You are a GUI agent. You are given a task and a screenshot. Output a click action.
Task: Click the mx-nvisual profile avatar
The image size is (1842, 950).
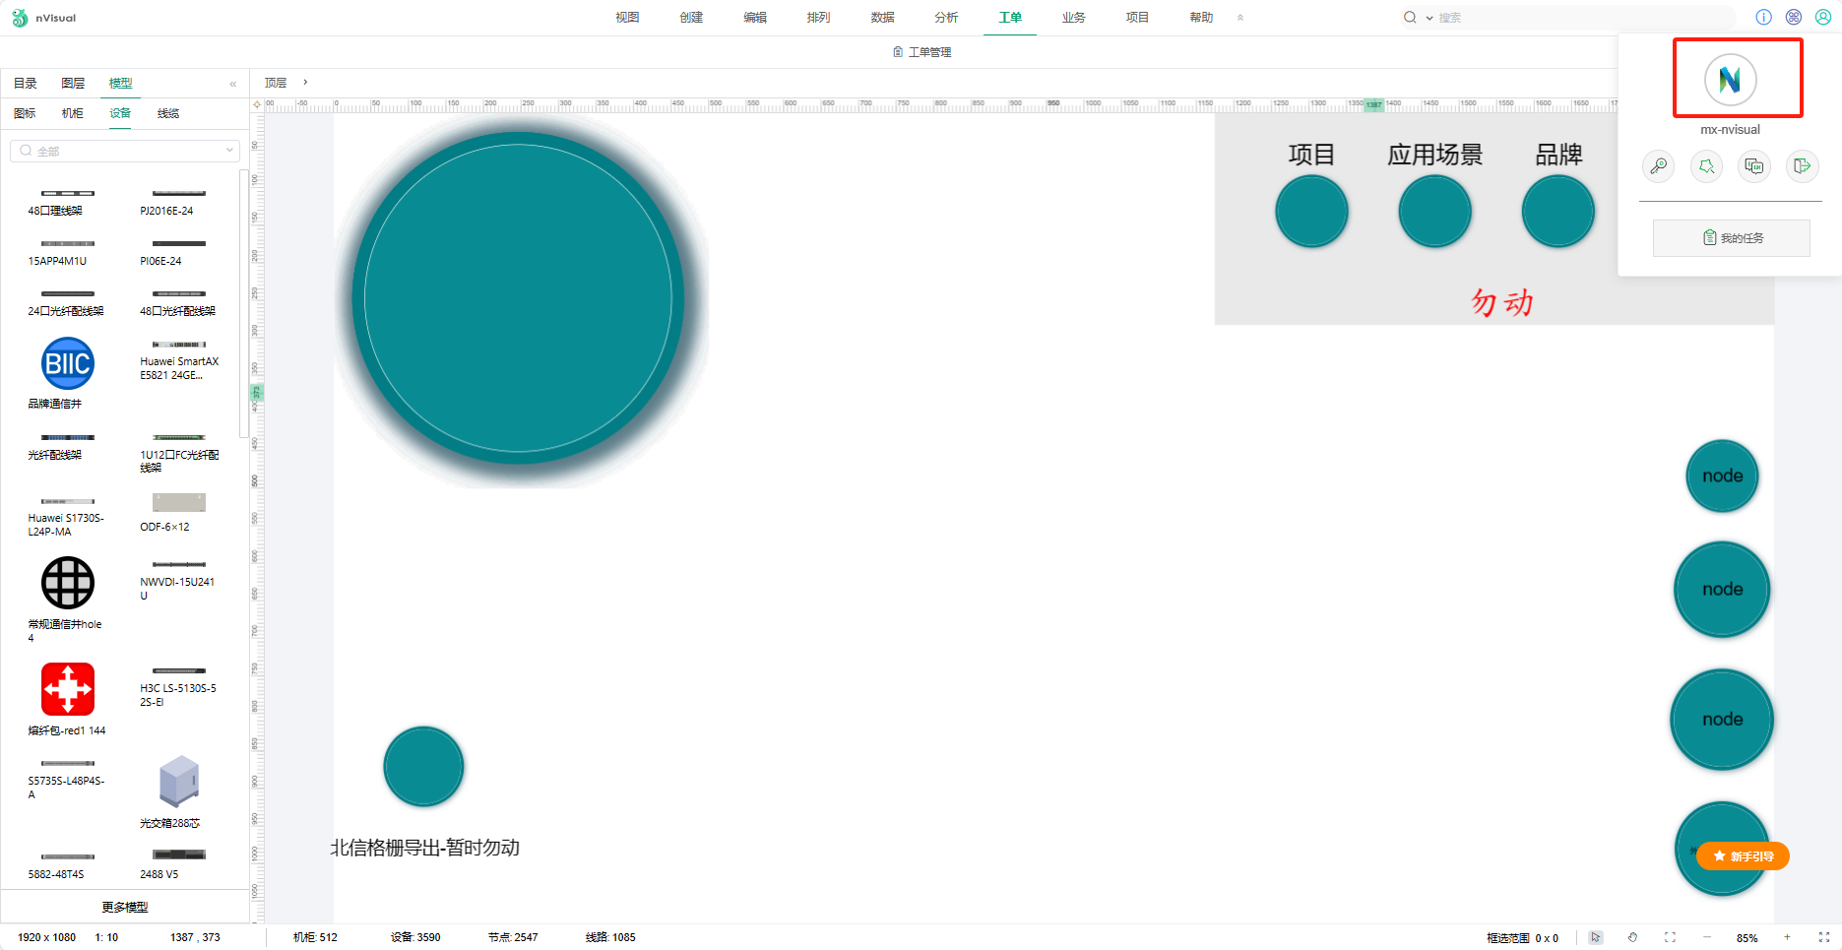point(1730,80)
